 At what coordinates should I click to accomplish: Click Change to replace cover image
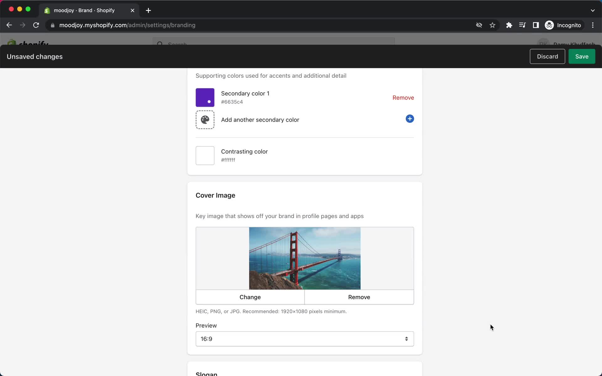tap(250, 297)
